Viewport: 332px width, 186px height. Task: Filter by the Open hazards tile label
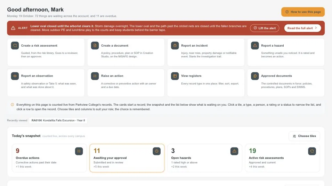tap(181, 158)
